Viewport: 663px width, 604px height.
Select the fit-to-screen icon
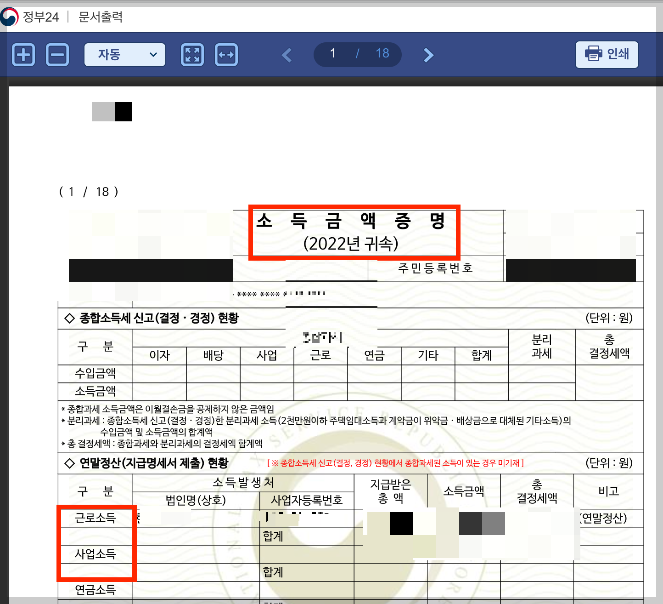tap(192, 54)
